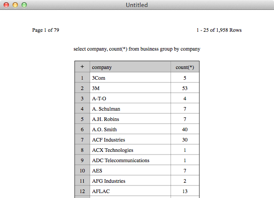Select count value 40 for A.O. Smith

(x=184, y=129)
